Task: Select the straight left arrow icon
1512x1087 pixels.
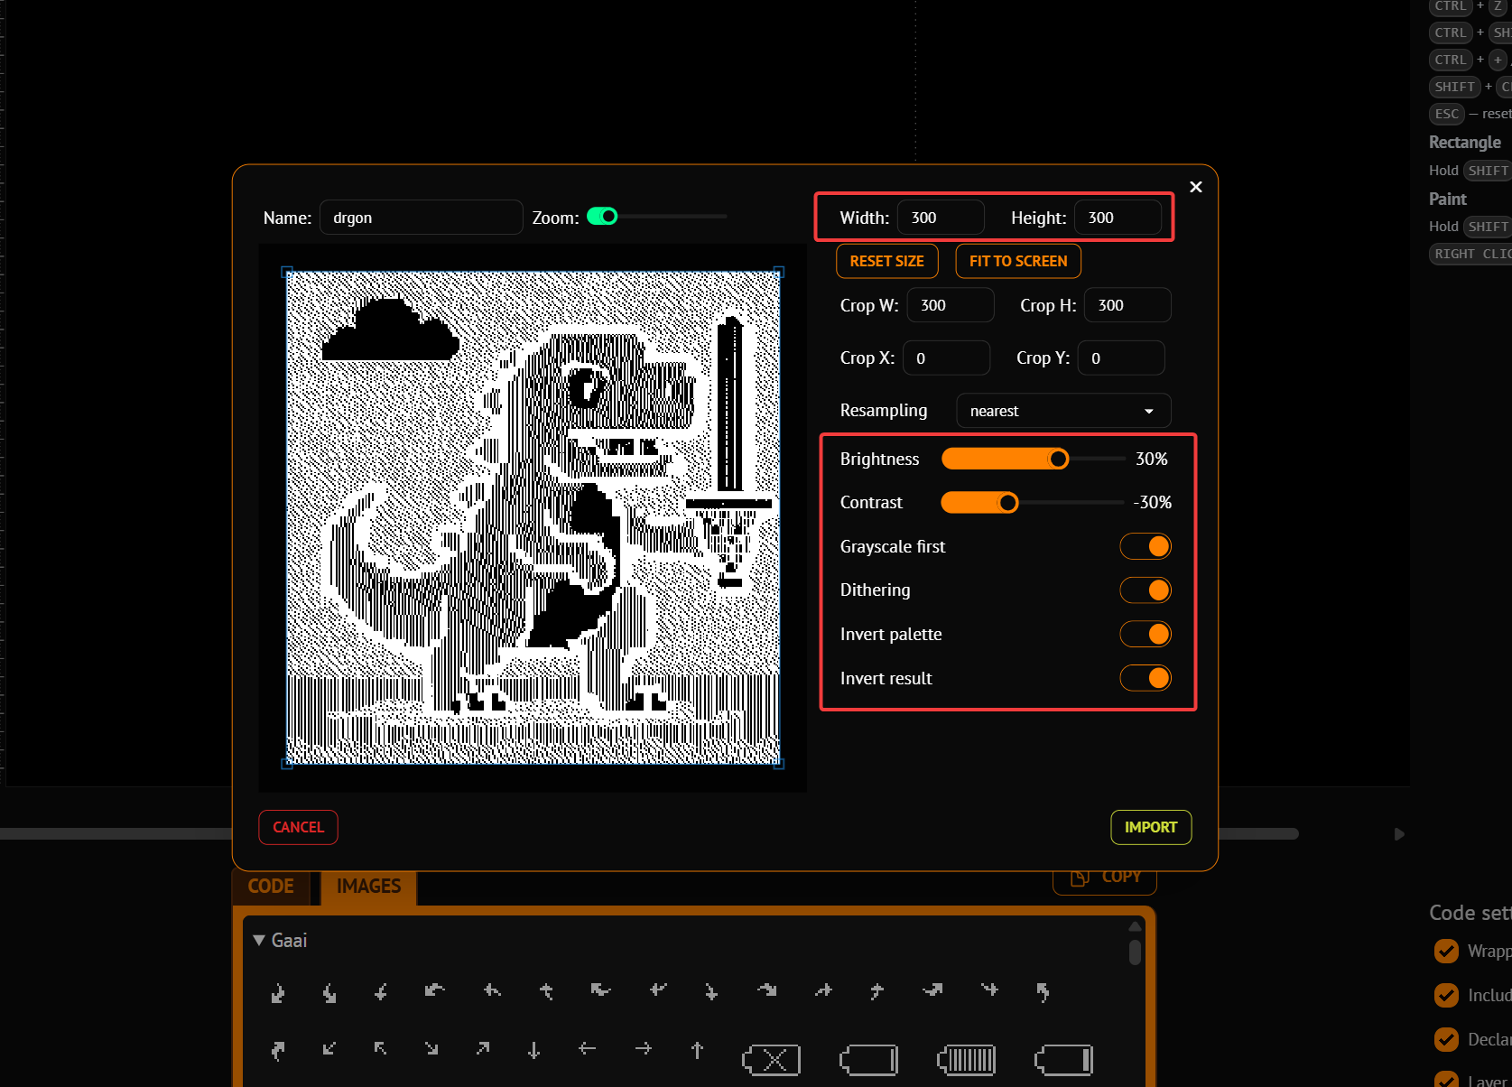Action: [588, 1048]
